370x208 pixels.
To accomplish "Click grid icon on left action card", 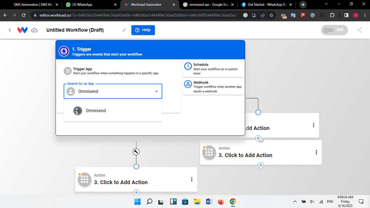I will (85, 179).
